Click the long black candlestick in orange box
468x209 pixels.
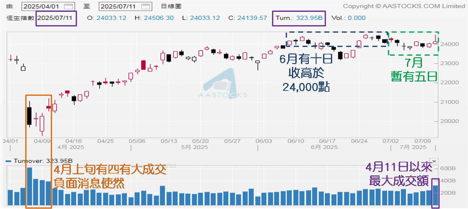click(x=30, y=116)
